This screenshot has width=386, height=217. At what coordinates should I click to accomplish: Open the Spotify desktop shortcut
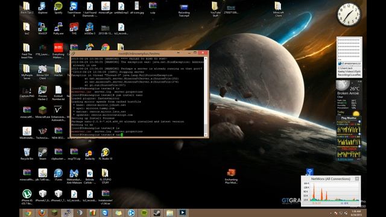[59, 8]
